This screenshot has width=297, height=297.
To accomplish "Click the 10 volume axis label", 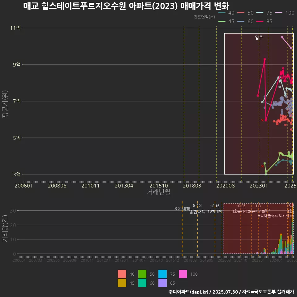I will [13, 239].
